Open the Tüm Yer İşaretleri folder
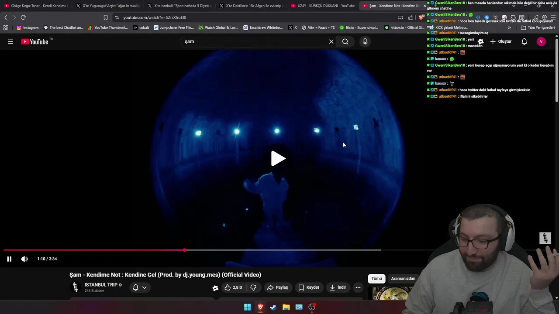Screen dimensions: 559x314 pos(538,27)
